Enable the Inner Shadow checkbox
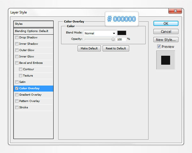192x153 pixels. 17,44
